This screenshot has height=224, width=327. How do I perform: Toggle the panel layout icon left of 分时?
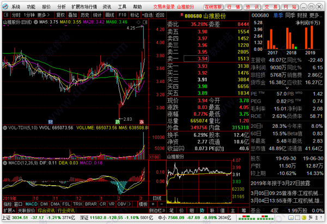pyautogui.click(x=6, y=15)
